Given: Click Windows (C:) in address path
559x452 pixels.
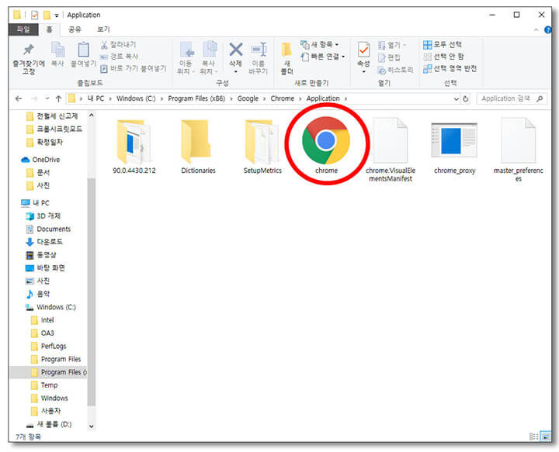Looking at the screenshot, I should coord(136,98).
